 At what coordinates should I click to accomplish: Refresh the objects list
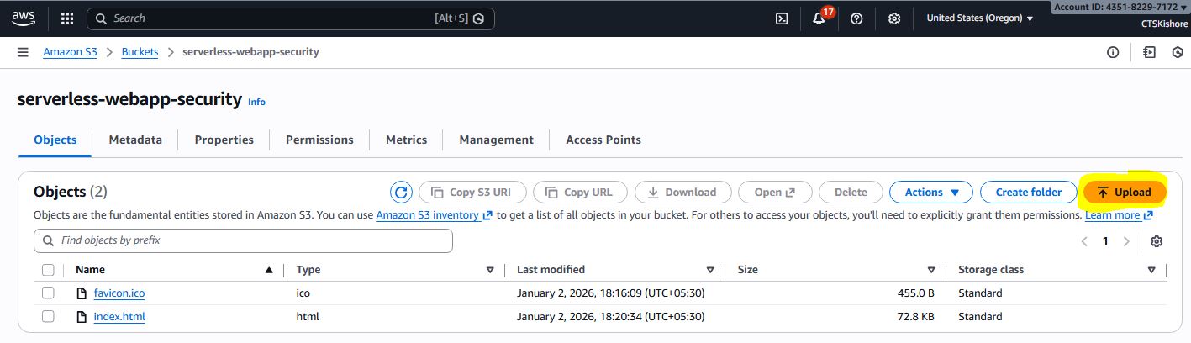coord(401,193)
